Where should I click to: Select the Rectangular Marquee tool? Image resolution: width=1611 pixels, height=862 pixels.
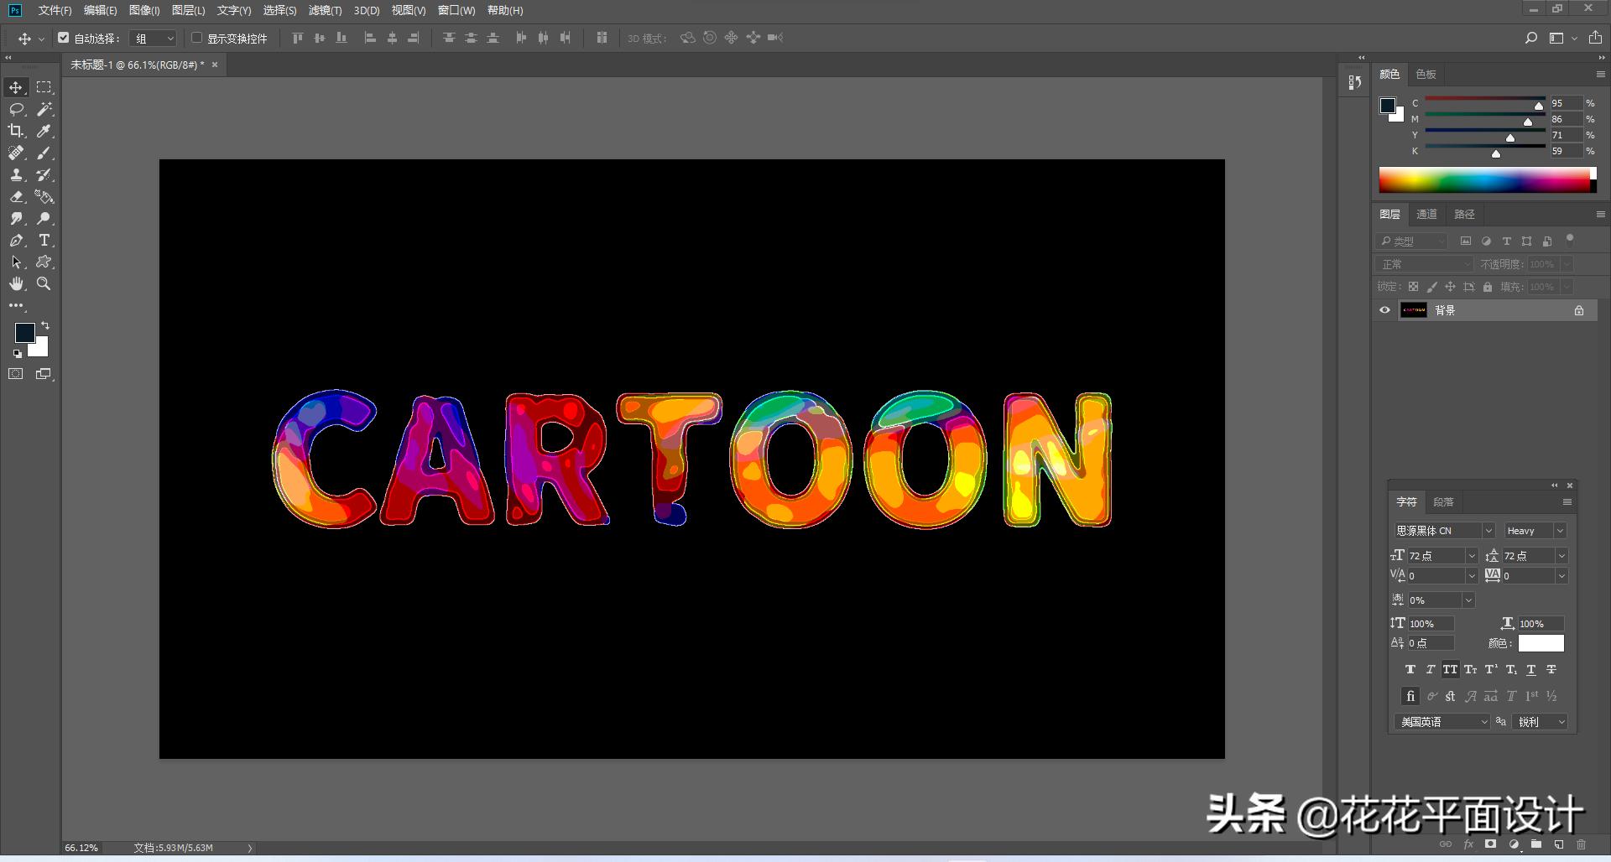tap(44, 87)
